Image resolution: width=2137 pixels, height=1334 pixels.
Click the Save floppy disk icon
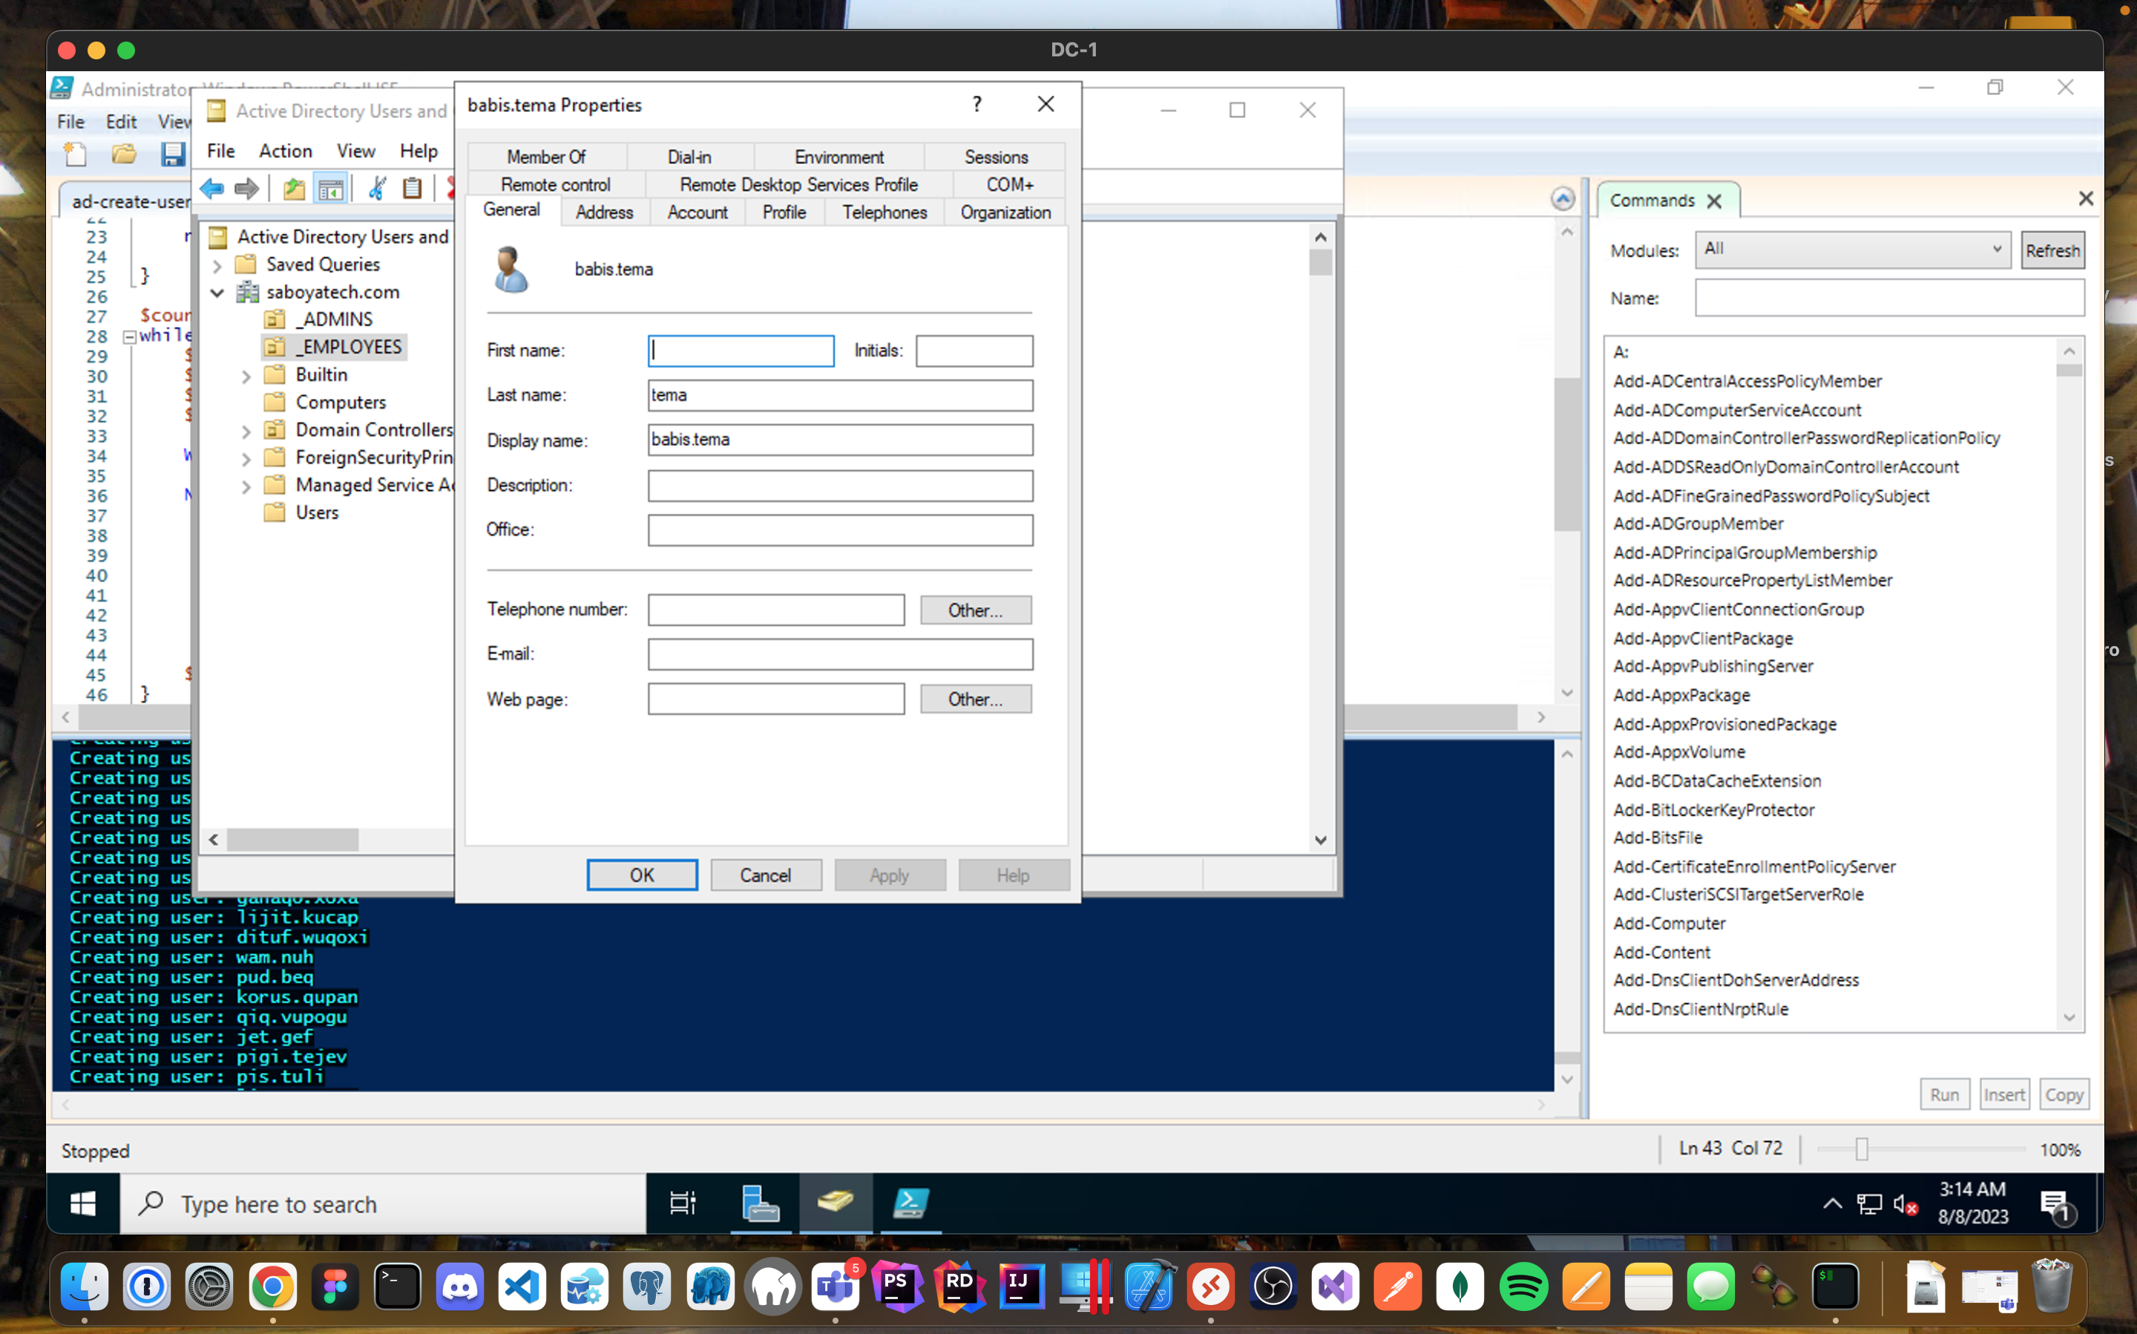coord(173,154)
